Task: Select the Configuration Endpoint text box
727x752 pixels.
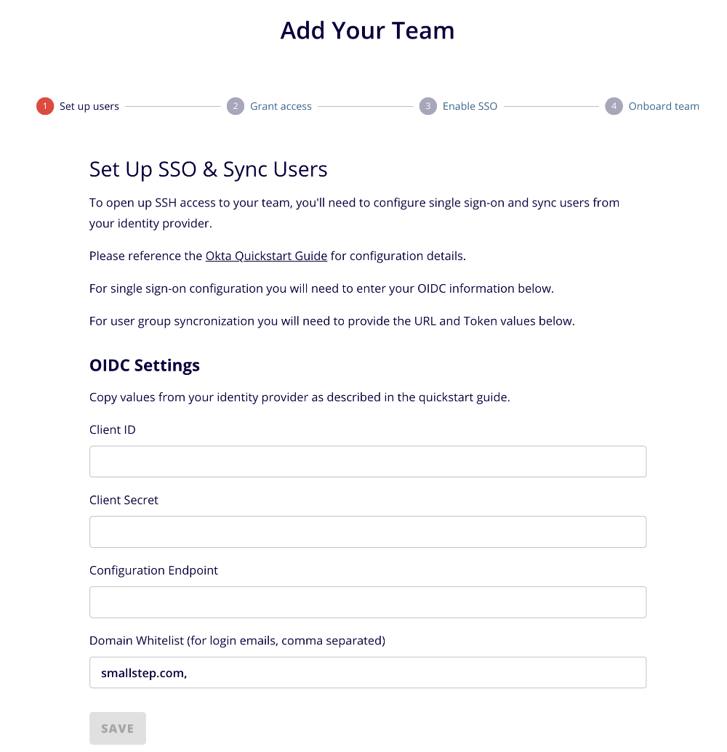Action: coord(367,602)
